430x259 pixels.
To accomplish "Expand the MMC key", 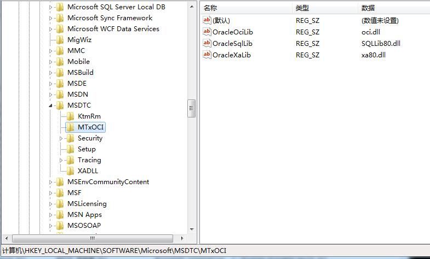I will coord(50,51).
